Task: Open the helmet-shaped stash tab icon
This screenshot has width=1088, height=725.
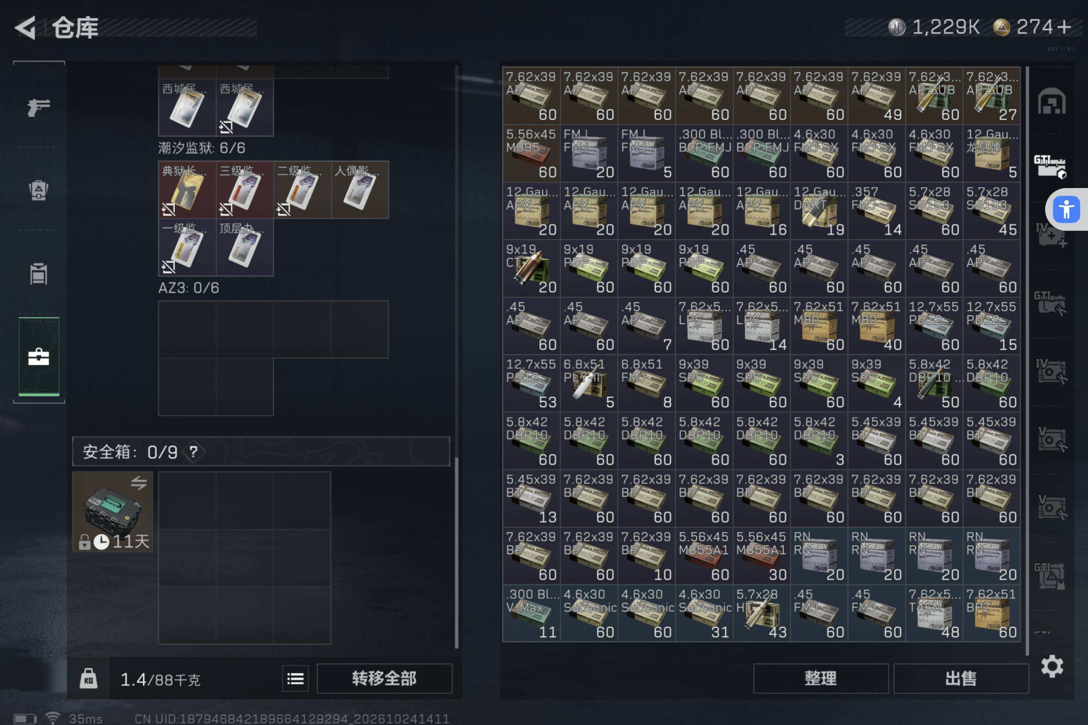Action: 1051,101
